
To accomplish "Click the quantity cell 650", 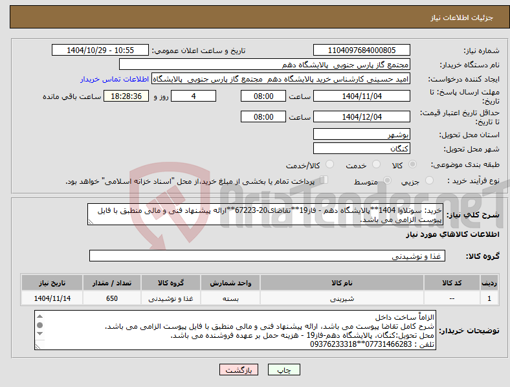I will pos(111,298).
